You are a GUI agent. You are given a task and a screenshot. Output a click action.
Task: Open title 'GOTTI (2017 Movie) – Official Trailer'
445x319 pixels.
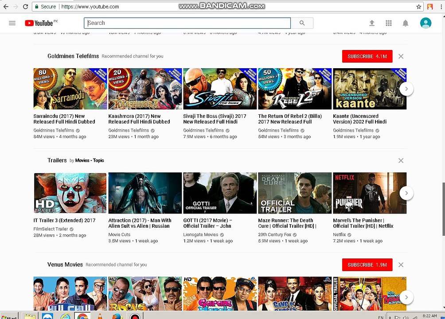208,223
